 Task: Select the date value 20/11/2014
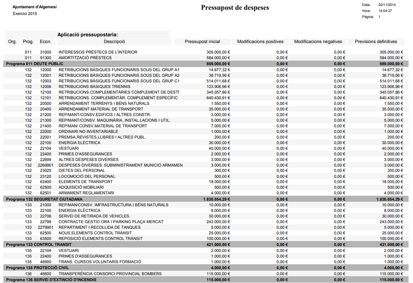tap(387, 5)
